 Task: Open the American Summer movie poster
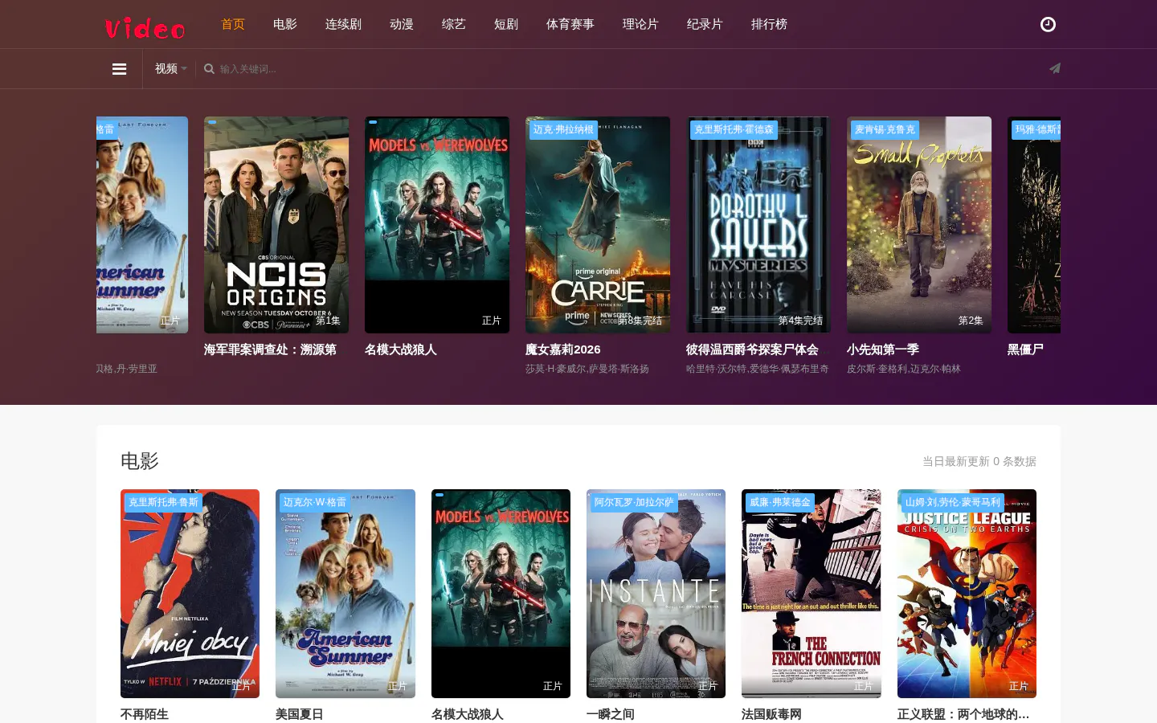point(345,594)
